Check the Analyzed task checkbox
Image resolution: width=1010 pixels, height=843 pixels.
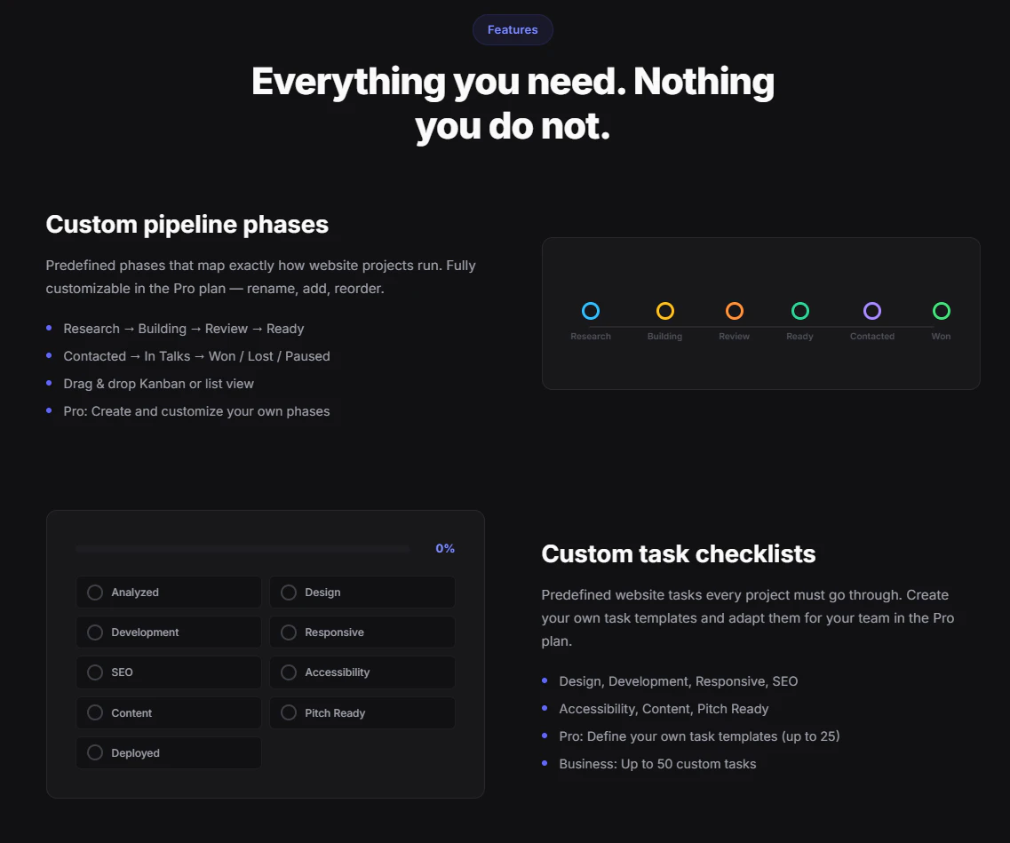click(94, 592)
